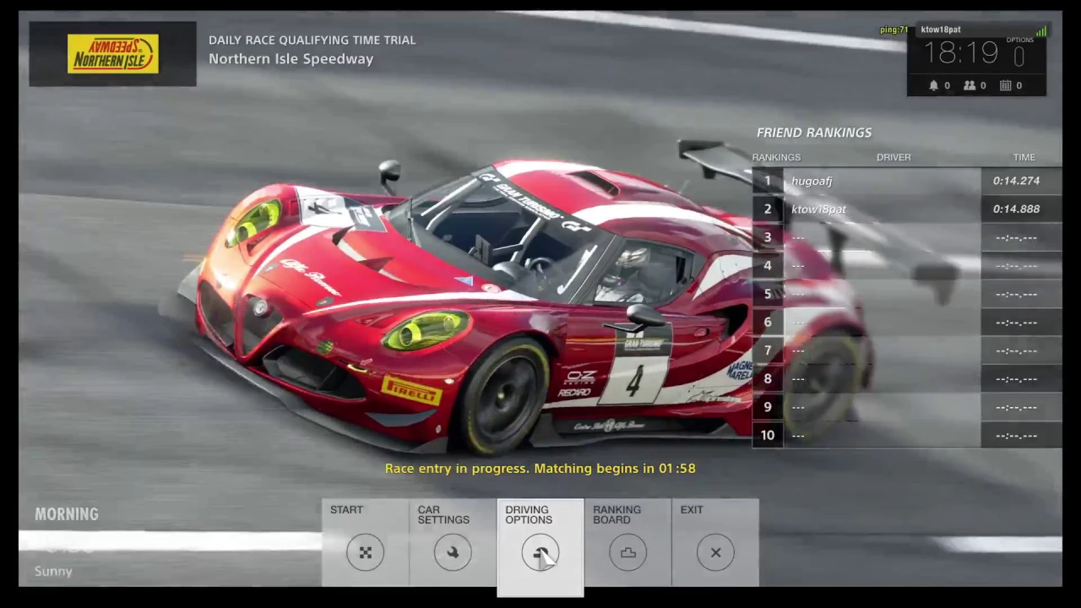Viewport: 1081px width, 608px height.
Task: Click the ping:71 indicator
Action: click(x=894, y=30)
